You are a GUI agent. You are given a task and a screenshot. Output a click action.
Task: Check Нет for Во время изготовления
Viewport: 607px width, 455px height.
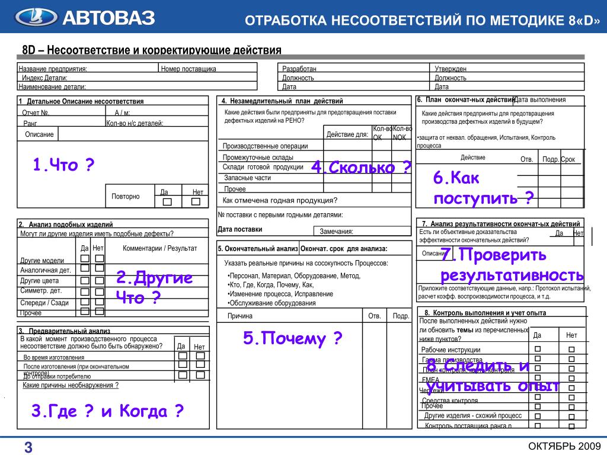click(200, 355)
